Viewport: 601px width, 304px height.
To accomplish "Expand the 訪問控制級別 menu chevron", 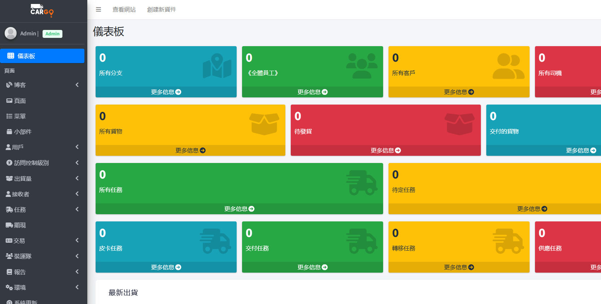I will [x=77, y=163].
